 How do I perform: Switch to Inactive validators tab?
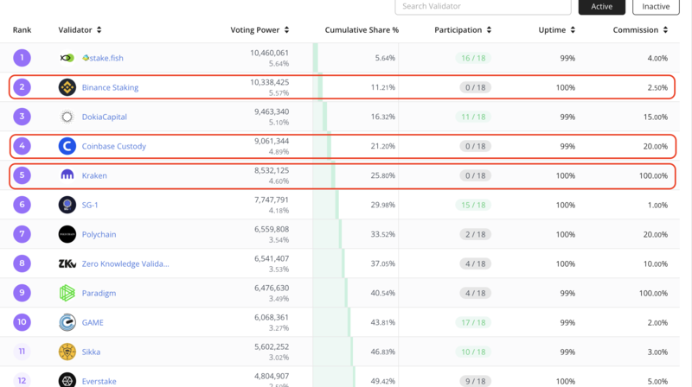tap(656, 7)
